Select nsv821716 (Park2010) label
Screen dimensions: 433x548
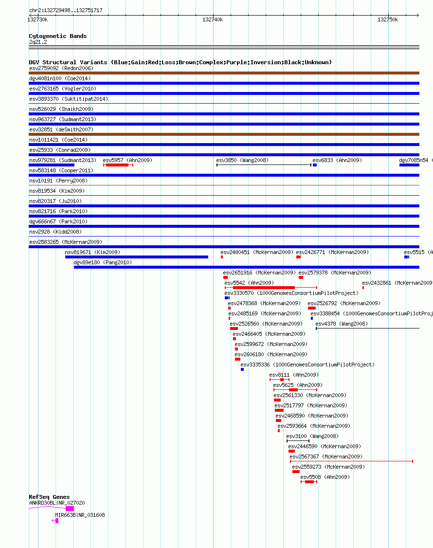pos(58,211)
